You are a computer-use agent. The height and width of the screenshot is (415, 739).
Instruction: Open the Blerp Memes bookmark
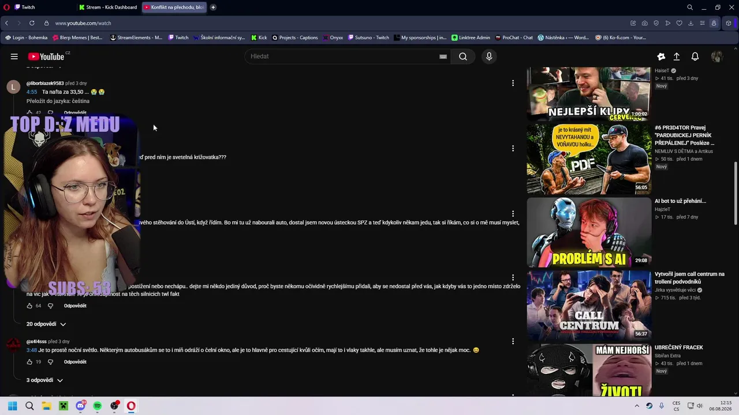tap(77, 37)
